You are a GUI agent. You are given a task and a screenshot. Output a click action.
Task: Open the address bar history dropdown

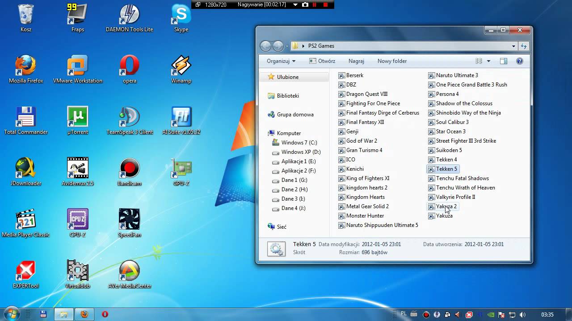pos(514,46)
